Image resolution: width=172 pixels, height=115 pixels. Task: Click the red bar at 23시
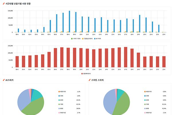[164, 62]
